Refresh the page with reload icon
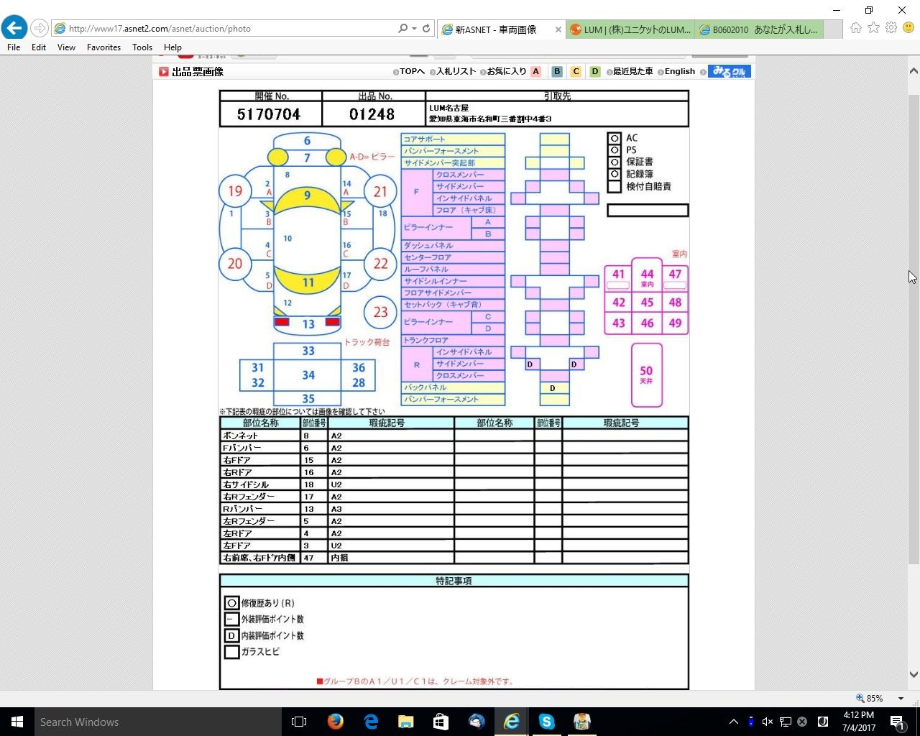 tap(426, 29)
